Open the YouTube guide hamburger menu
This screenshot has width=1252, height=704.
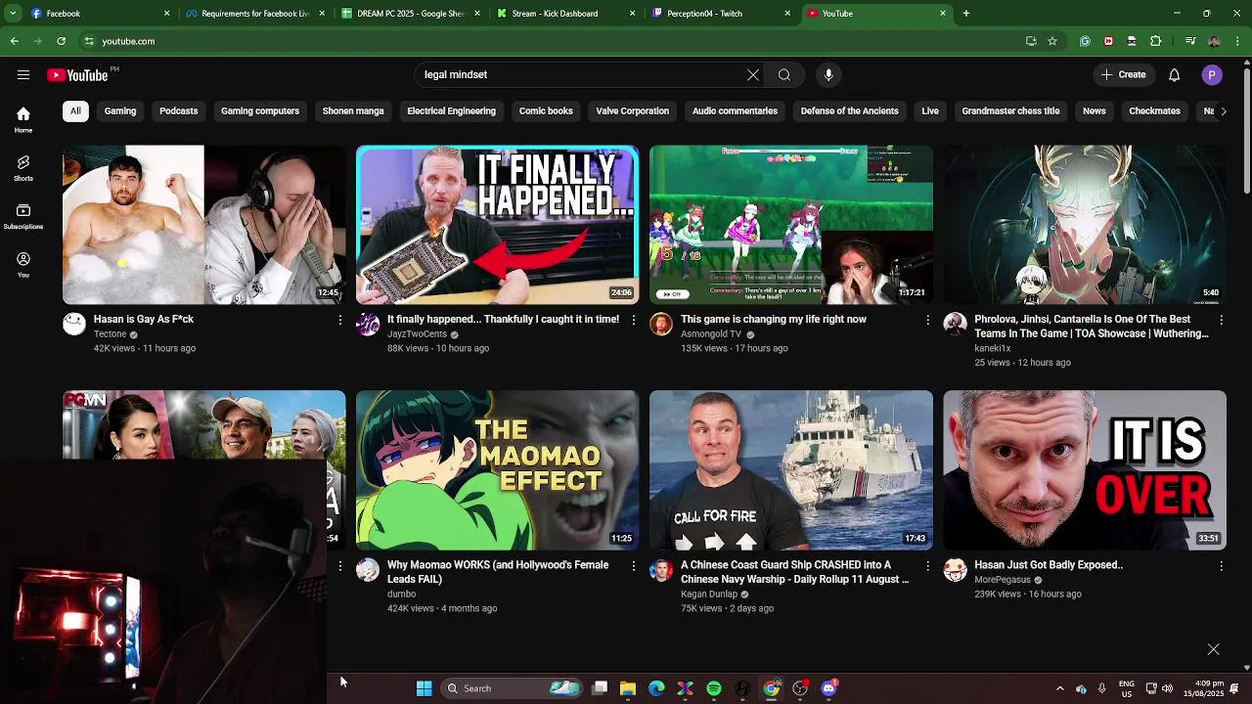tap(22, 74)
